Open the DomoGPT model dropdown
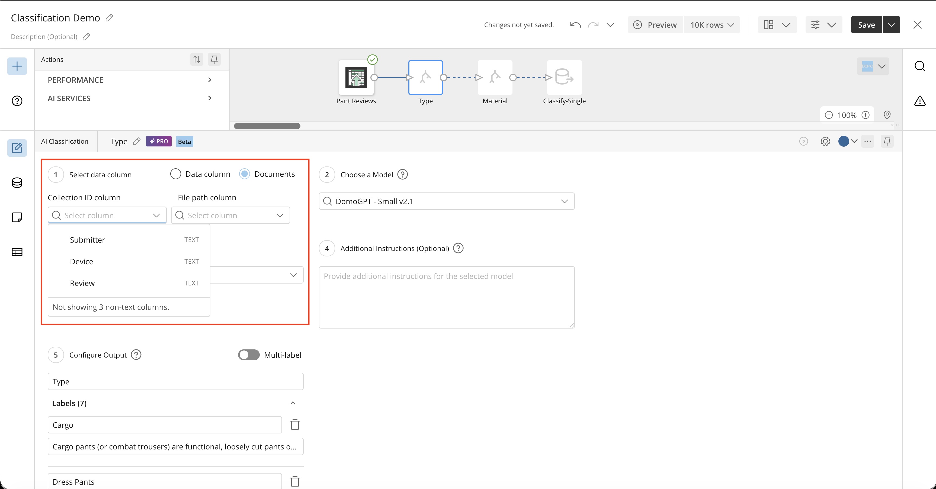The image size is (936, 489). 447,201
